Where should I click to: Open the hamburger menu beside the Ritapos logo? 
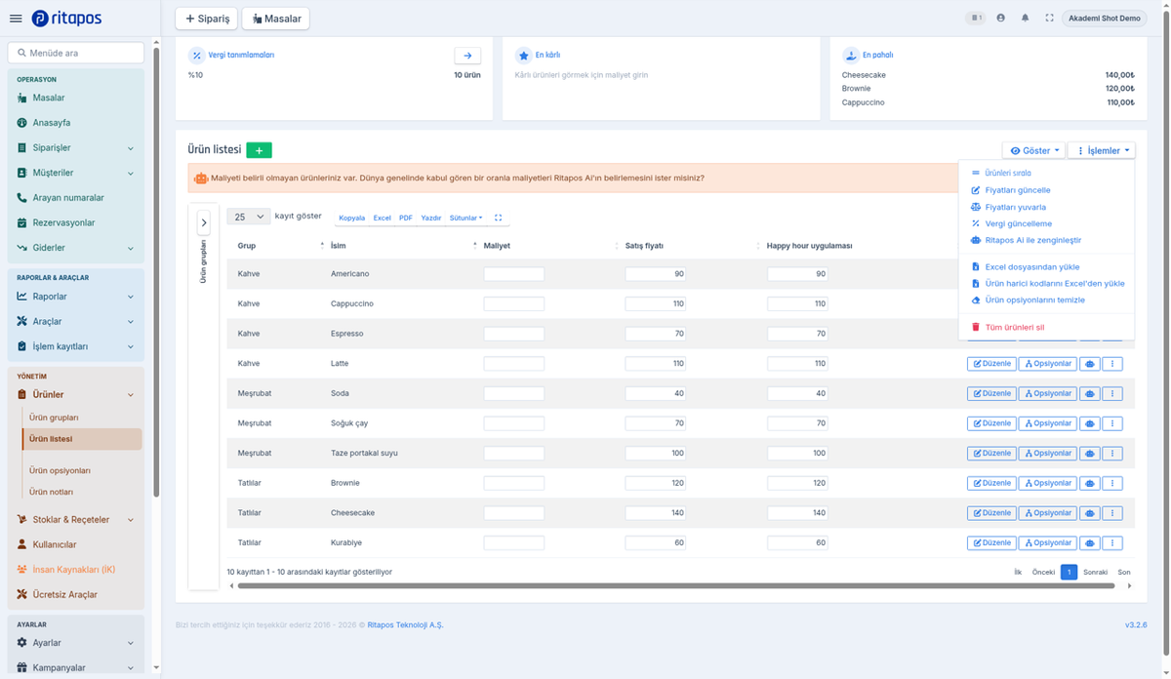(15, 19)
